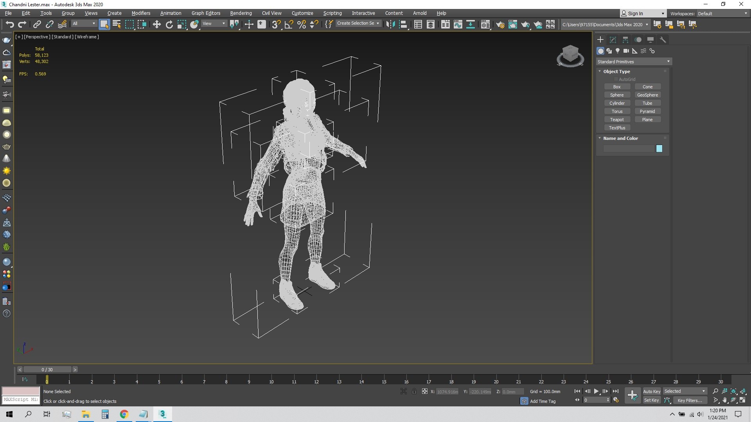
Task: Enable the AutoGrid checkbox
Action: point(616,79)
